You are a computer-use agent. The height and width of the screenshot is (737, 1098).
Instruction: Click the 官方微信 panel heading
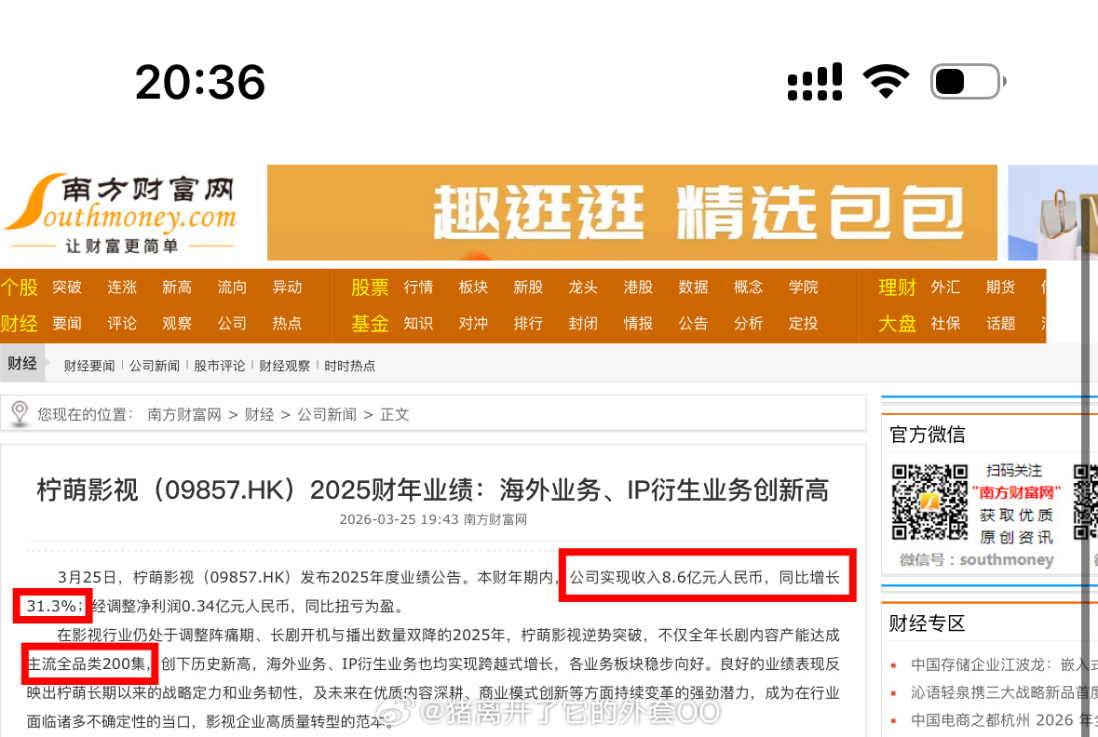928,435
